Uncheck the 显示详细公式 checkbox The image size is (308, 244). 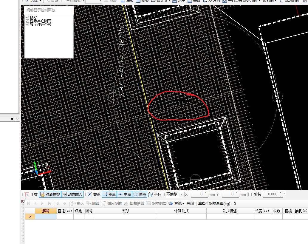tap(27, 24)
